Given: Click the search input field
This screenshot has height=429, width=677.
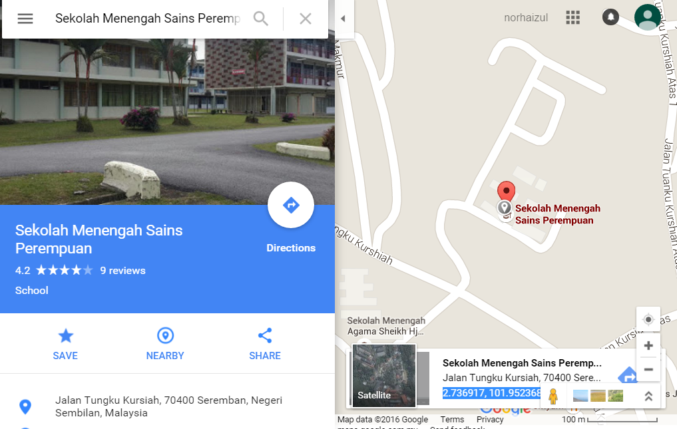Looking at the screenshot, I should (148, 19).
